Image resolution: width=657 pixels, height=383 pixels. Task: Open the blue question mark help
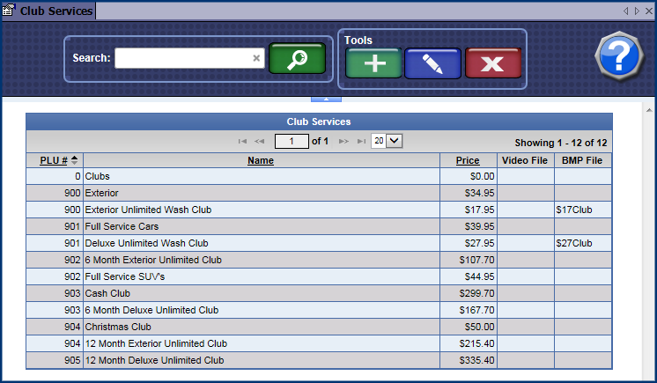(x=619, y=57)
